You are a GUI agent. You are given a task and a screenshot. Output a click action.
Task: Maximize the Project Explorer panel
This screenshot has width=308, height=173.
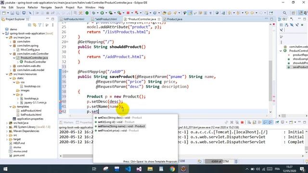click(52, 19)
